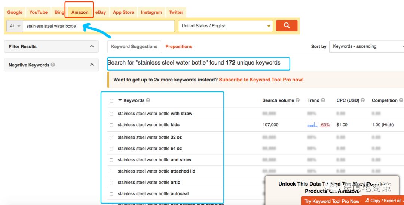Image resolution: width=404 pixels, height=205 pixels.
Task: Click the orange magnifier search button
Action: pyautogui.click(x=287, y=25)
